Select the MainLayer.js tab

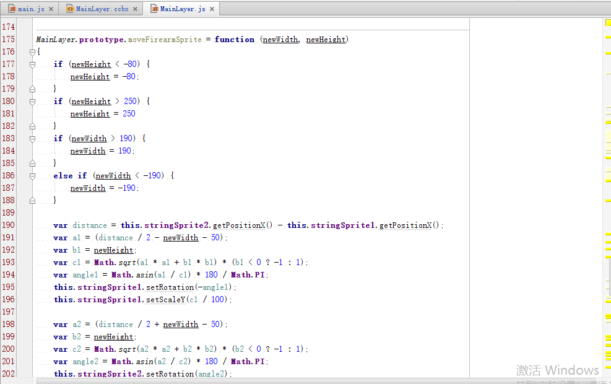(183, 9)
